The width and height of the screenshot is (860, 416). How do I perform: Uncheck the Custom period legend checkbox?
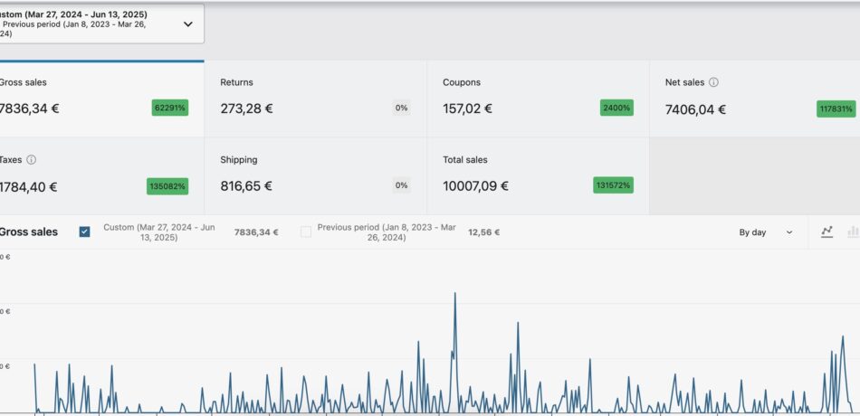(x=84, y=232)
